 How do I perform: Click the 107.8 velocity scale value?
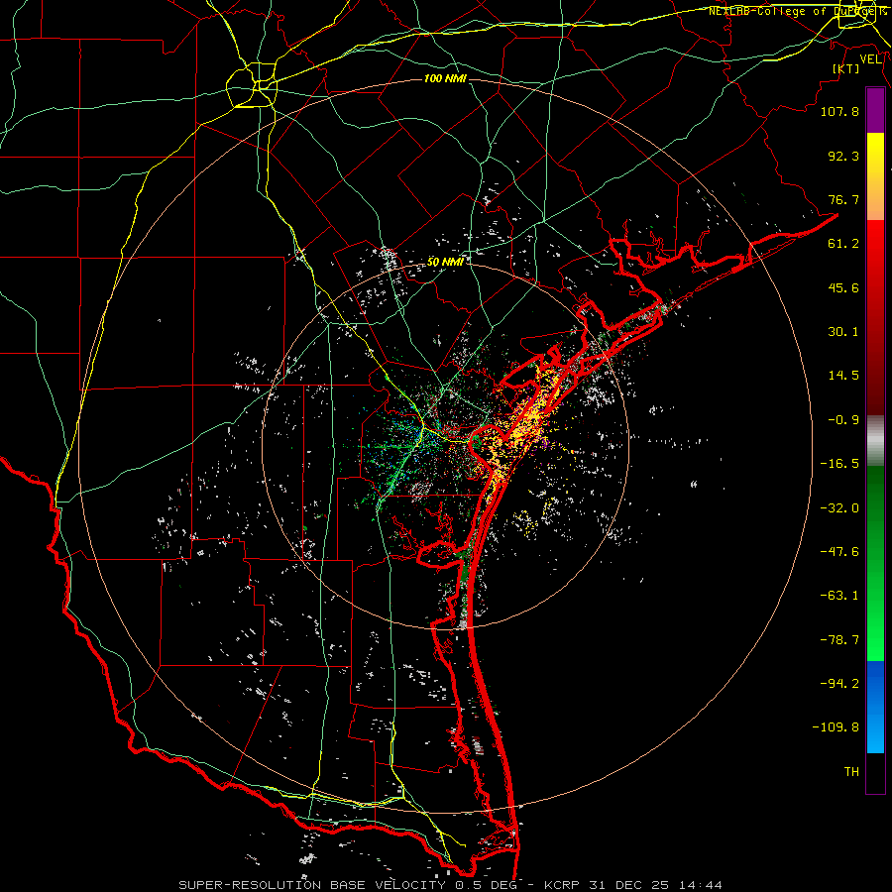(839, 112)
